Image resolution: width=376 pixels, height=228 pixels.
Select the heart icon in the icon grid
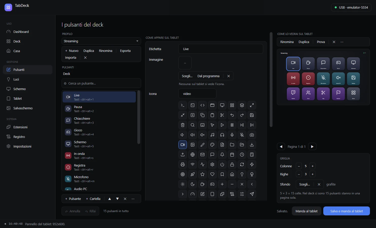click(212, 174)
